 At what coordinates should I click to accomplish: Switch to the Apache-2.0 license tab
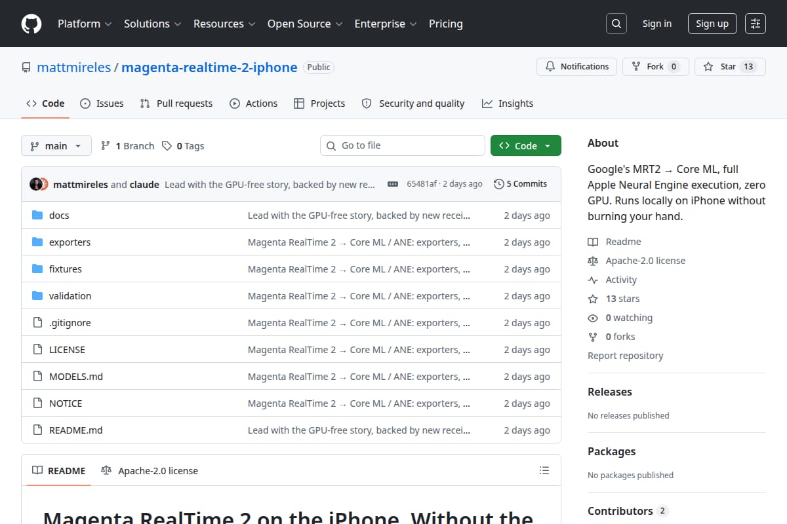click(150, 470)
